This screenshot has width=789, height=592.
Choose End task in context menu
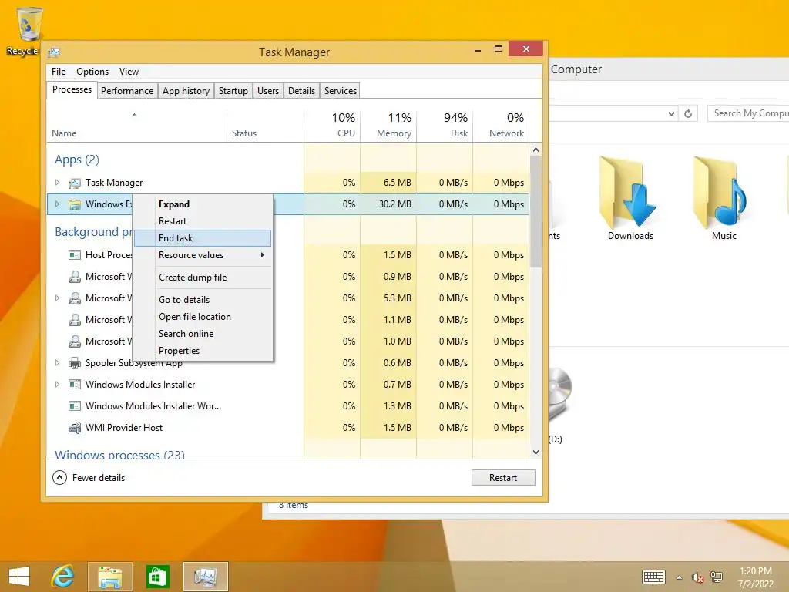pos(203,238)
